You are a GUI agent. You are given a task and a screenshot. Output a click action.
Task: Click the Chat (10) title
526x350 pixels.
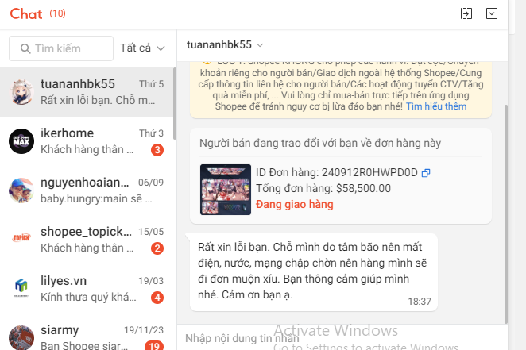37,14
